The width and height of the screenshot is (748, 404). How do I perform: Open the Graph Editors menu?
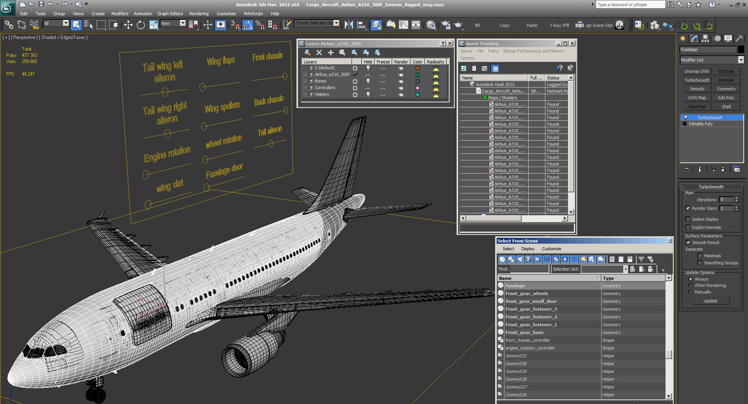(170, 14)
